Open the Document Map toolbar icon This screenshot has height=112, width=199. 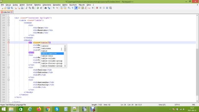(x=83, y=8)
